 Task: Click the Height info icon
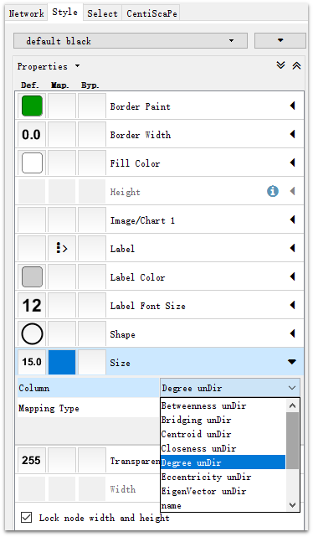273,191
